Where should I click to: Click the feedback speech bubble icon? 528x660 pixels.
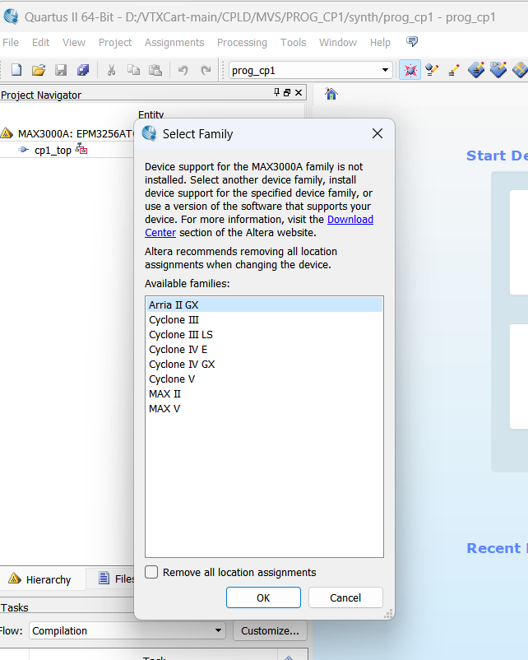412,41
